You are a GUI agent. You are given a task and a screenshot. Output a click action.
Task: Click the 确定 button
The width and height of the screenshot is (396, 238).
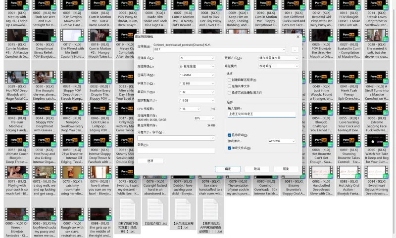pyautogui.click(x=228, y=169)
